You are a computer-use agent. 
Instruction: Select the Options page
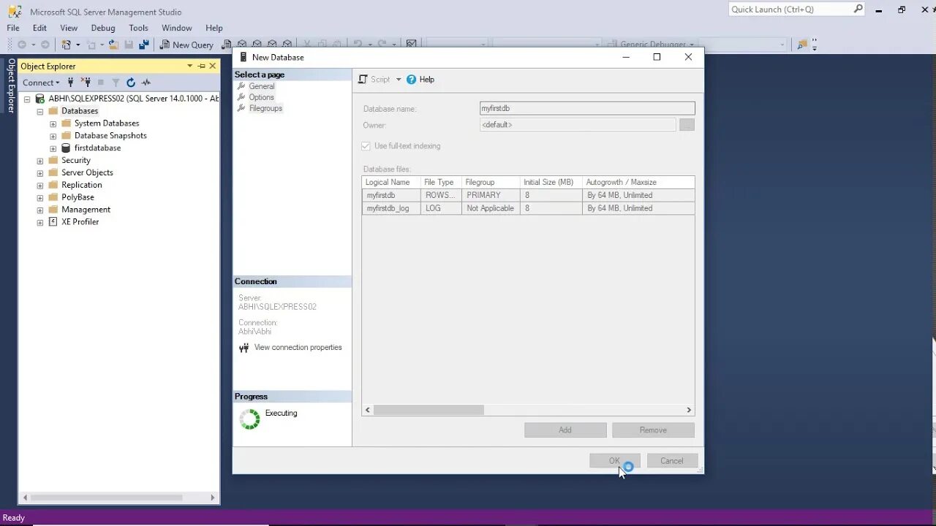coord(261,97)
